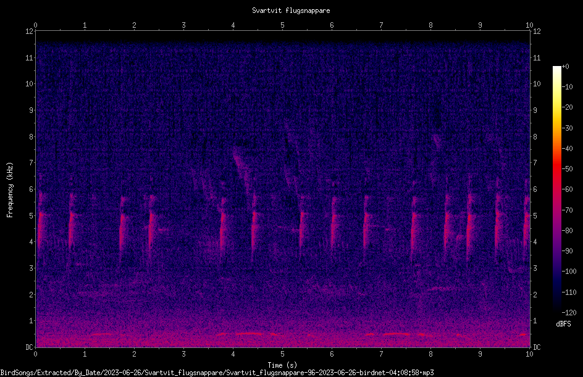
Task: Click the 'Time (s)' axis label
Action: [282, 365]
